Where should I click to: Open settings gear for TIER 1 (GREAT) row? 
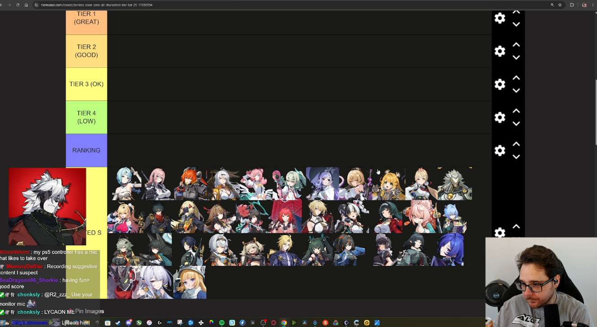tap(500, 18)
